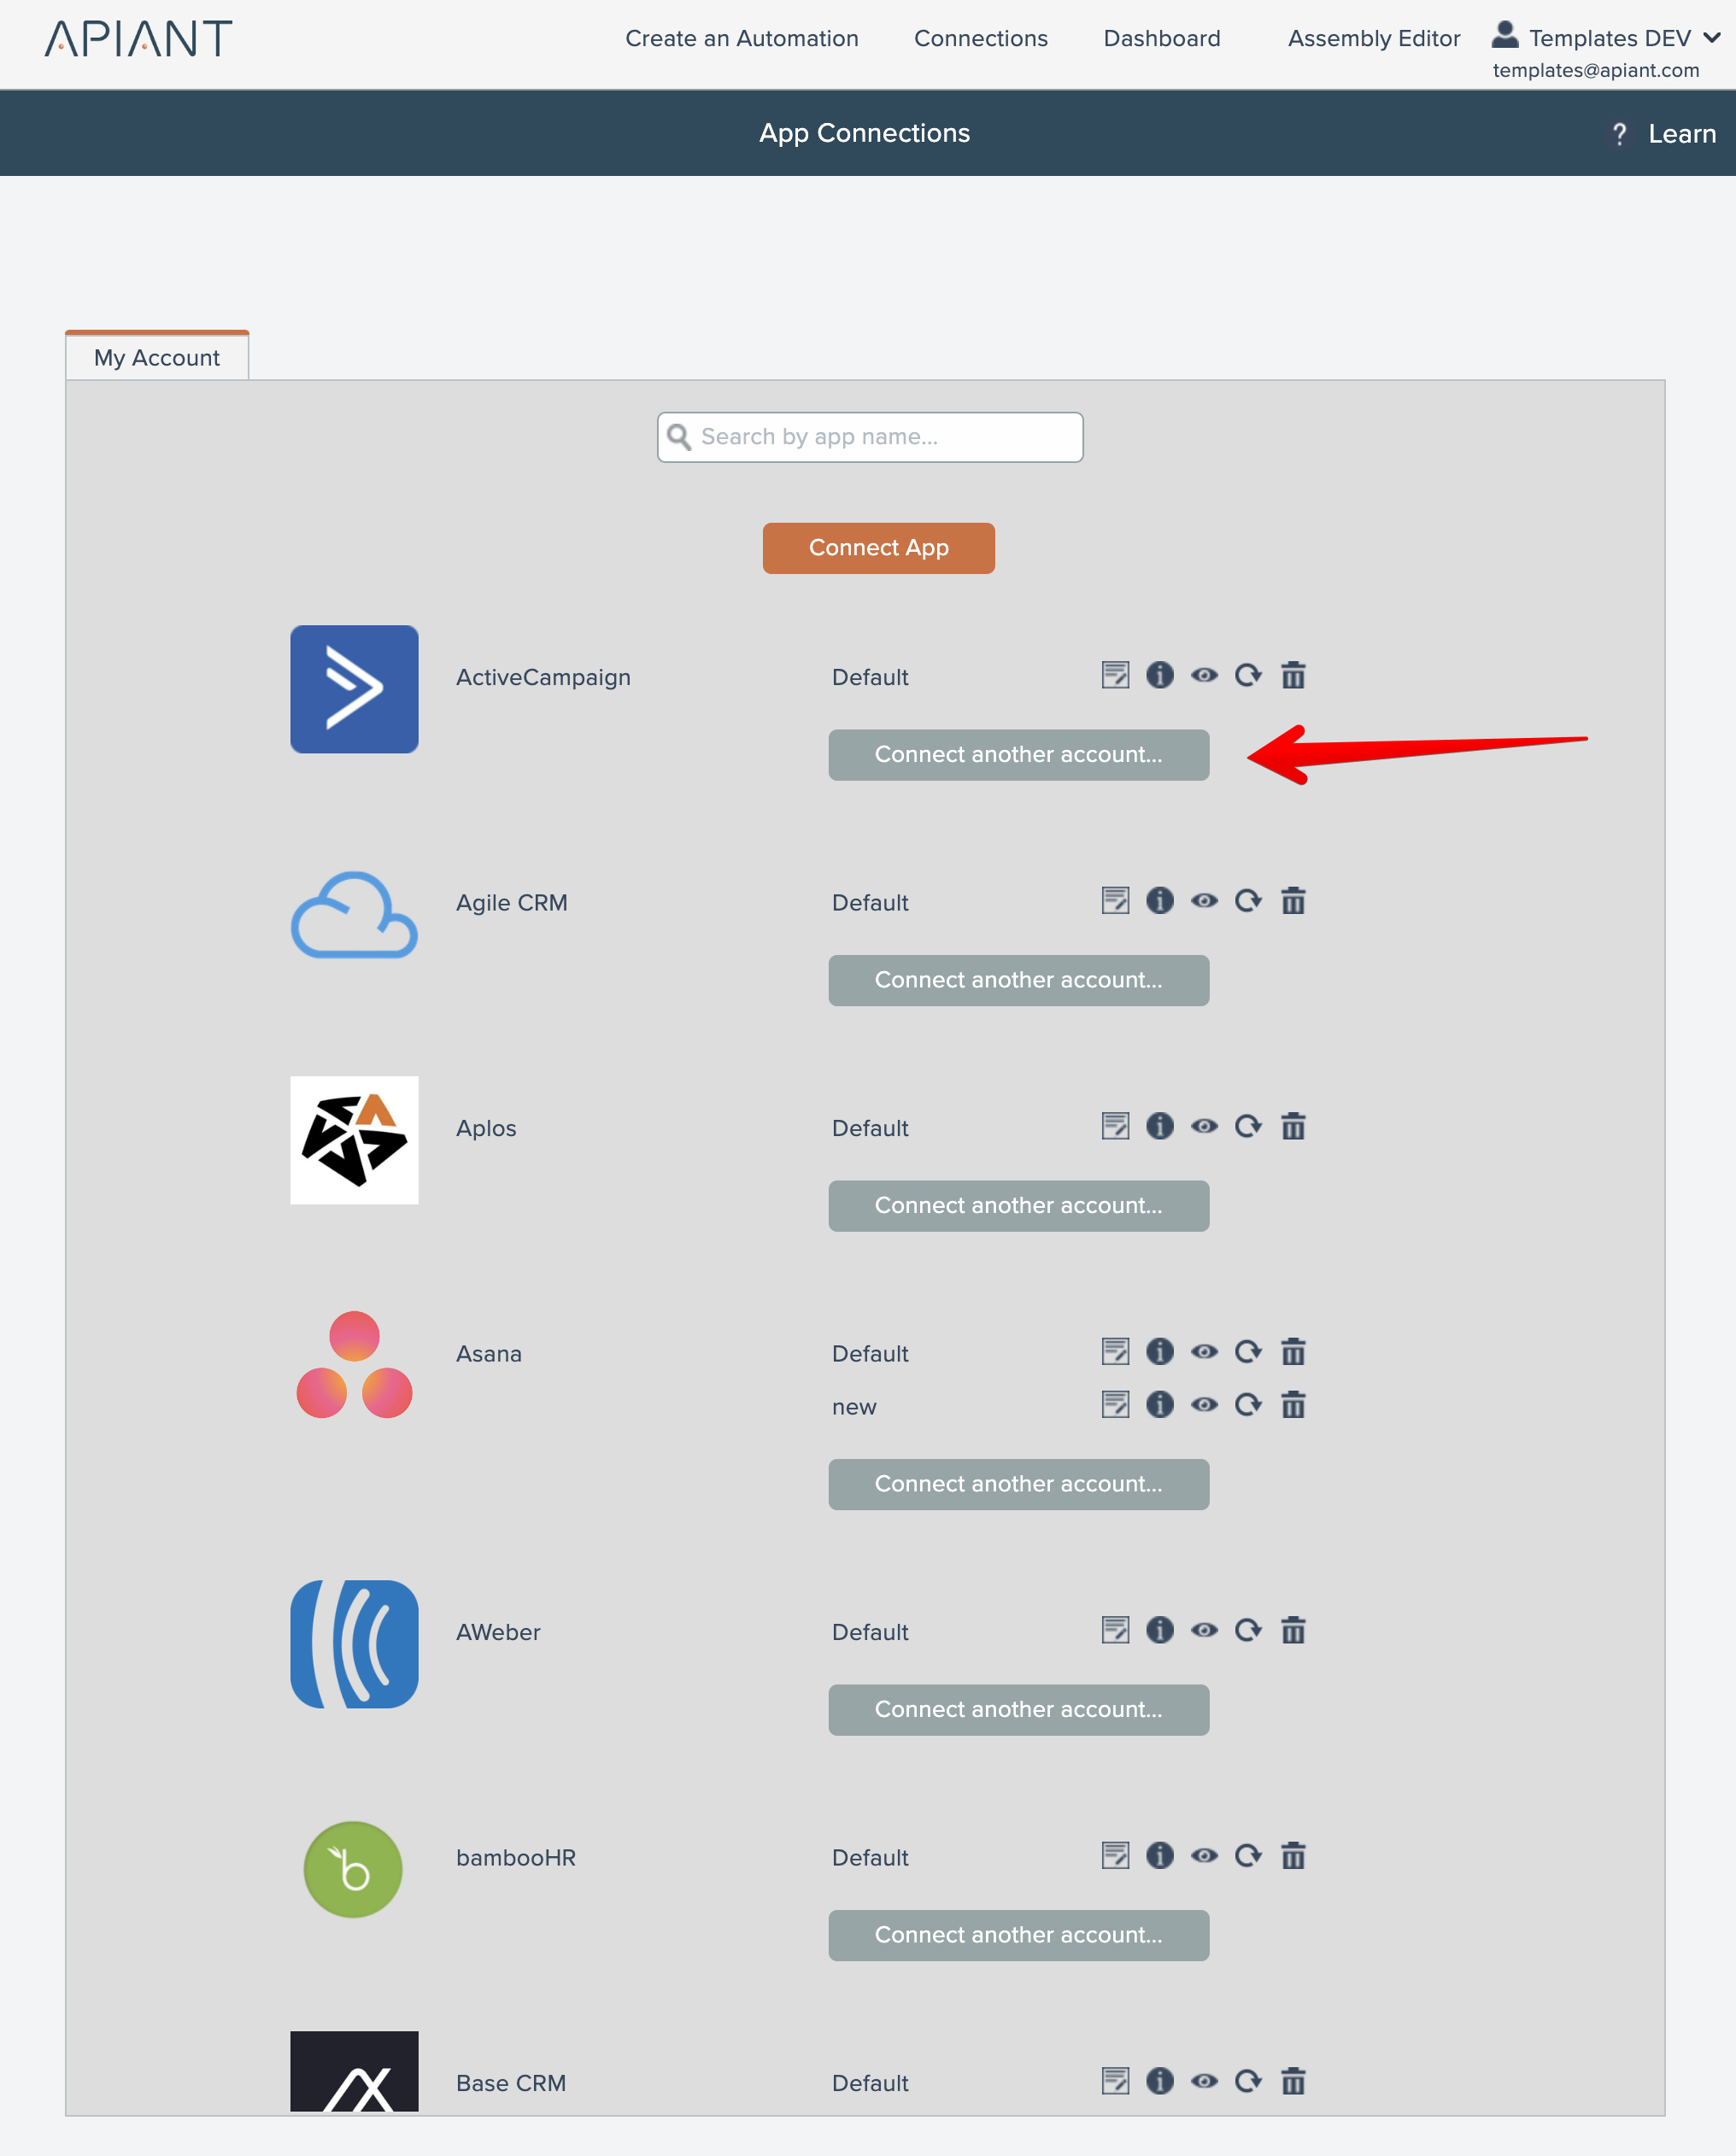Click the Learn help link
The height and width of the screenshot is (2156, 1736).
click(x=1681, y=134)
